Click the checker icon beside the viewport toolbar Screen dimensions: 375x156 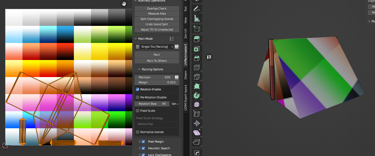209,57
